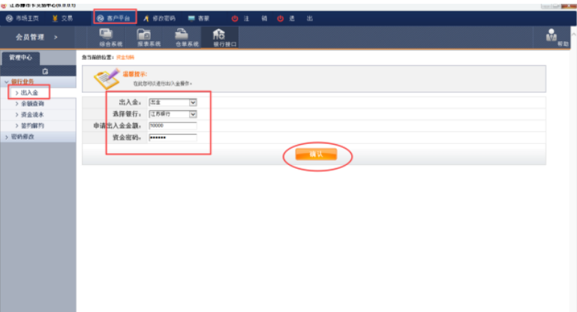Click the 注销 logout power icon
Screen dimensions: 577x312
234,17
